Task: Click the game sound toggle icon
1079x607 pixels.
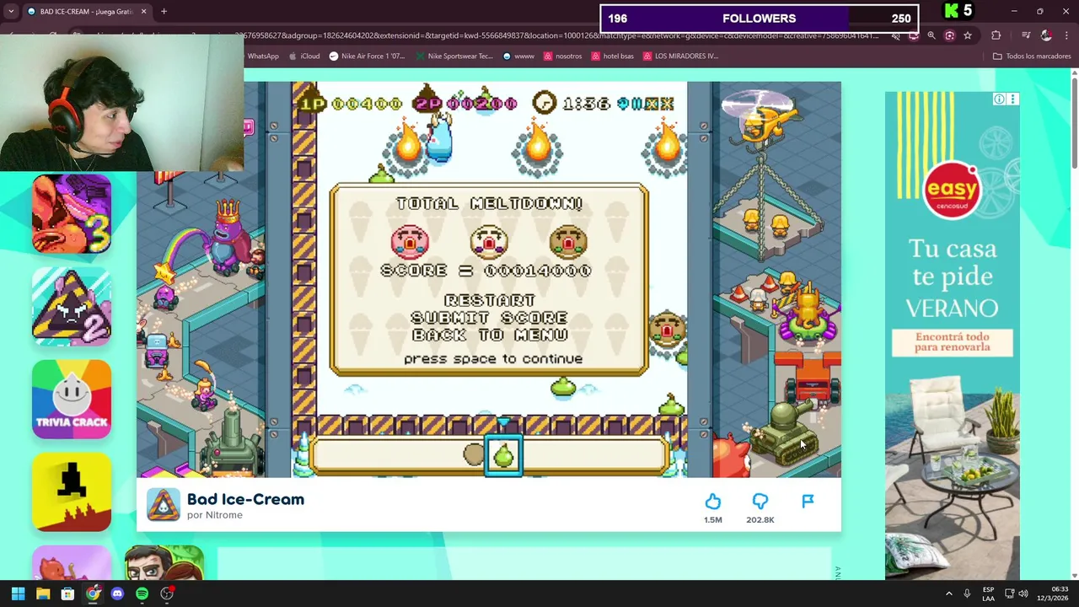Action: tap(625, 103)
